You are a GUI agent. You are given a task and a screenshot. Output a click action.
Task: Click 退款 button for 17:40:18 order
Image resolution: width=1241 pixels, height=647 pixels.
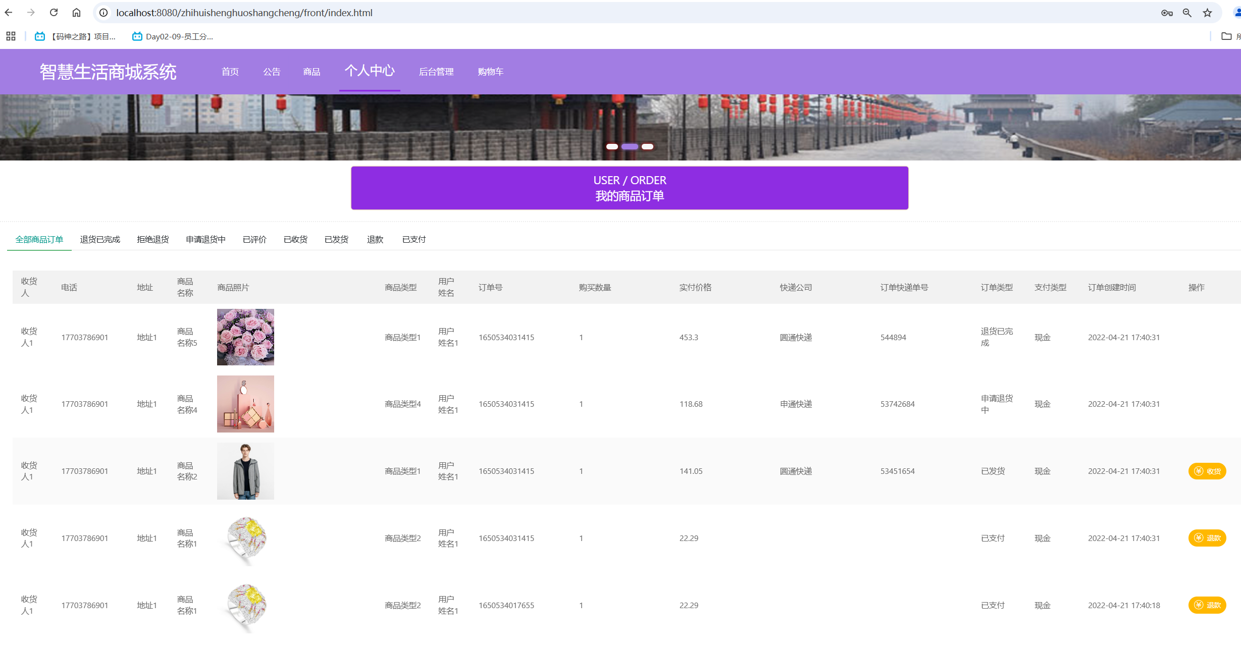point(1207,605)
